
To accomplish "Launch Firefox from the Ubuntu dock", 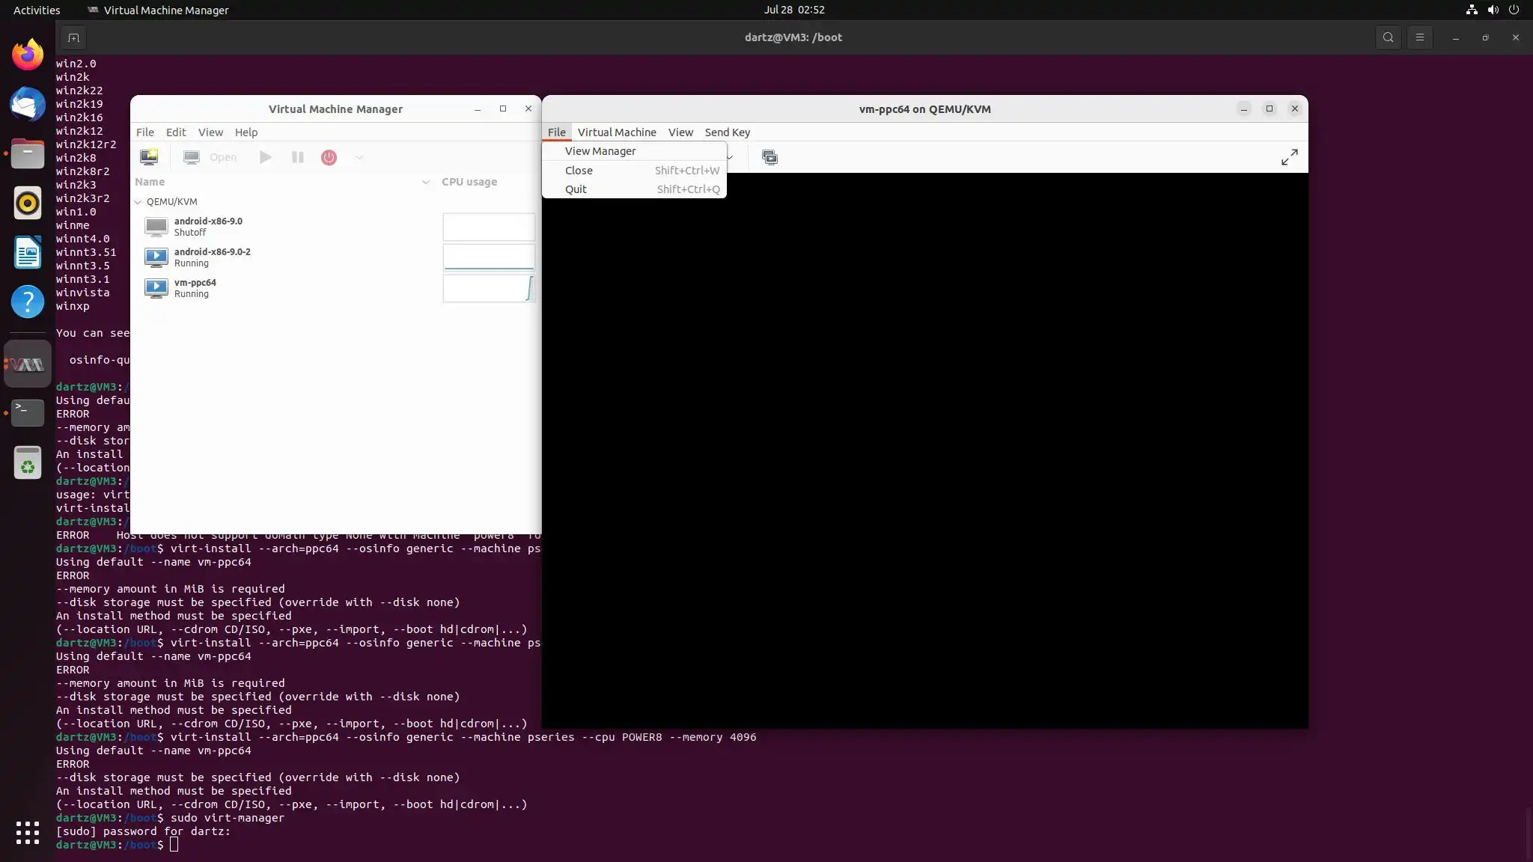I will pyautogui.click(x=28, y=55).
